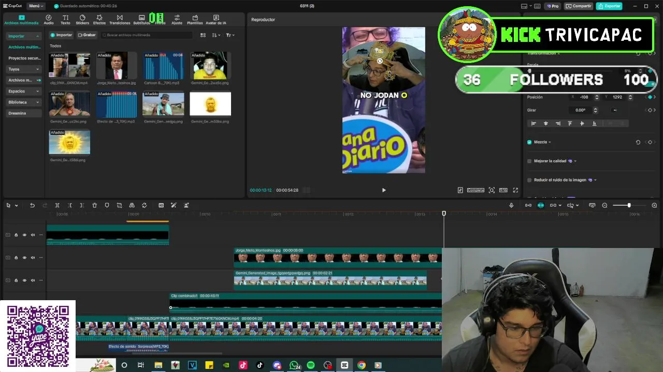Screen dimensions: 663x372
Task: Click the undo icon
Action: 32,205
